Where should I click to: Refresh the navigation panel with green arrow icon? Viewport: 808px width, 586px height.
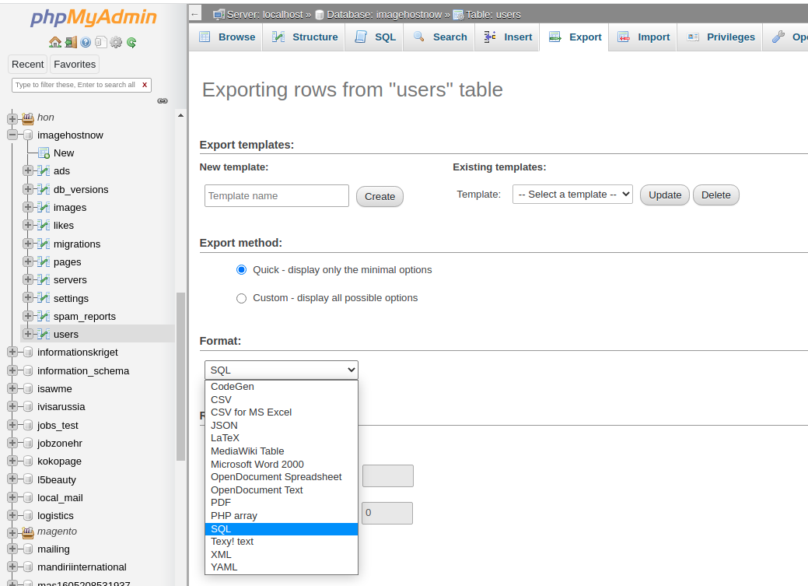tap(131, 43)
